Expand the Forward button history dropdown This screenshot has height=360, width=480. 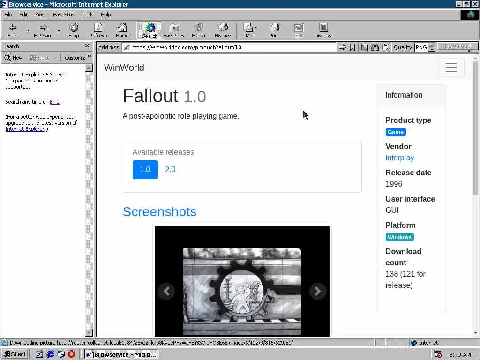(x=59, y=30)
